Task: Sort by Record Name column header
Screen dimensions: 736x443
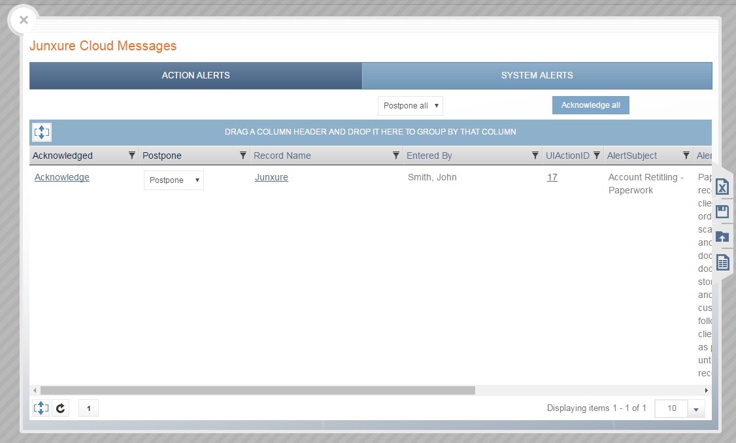Action: tap(282, 156)
